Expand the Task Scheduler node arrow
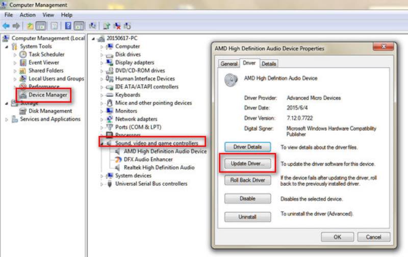Viewport: 408px width, 257px height. pyautogui.click(x=15, y=55)
